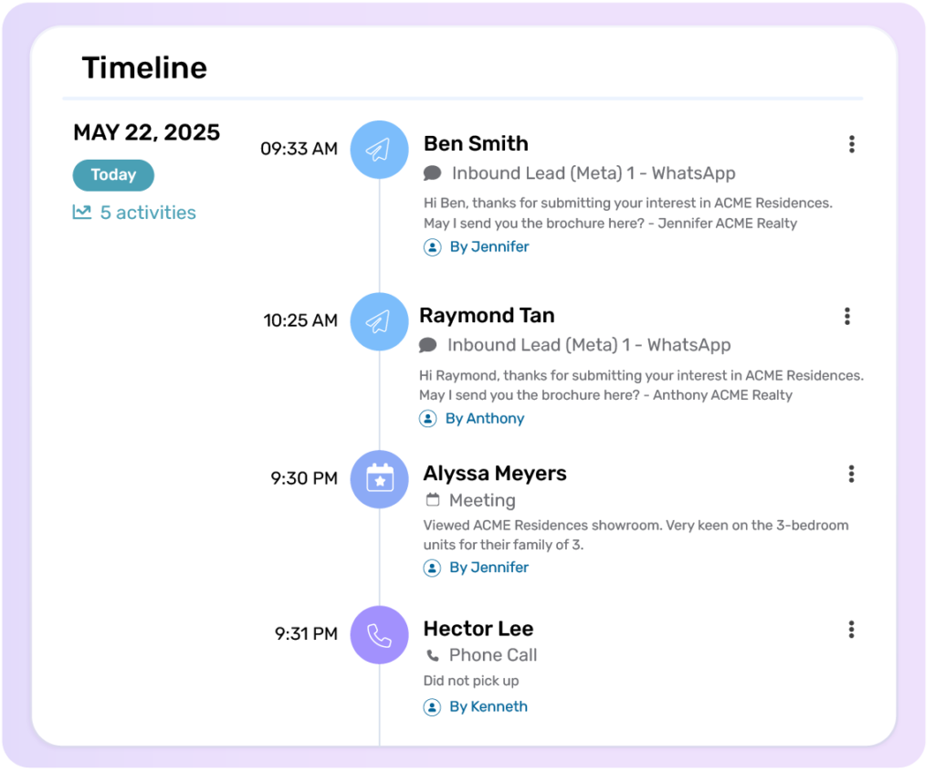The width and height of the screenshot is (935, 783).
Task: Open three-dot menu for Alyssa Meyers
Action: coord(851,474)
